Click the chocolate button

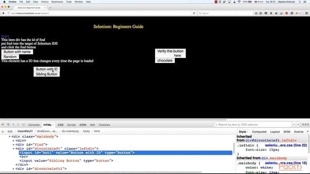(x=165, y=60)
